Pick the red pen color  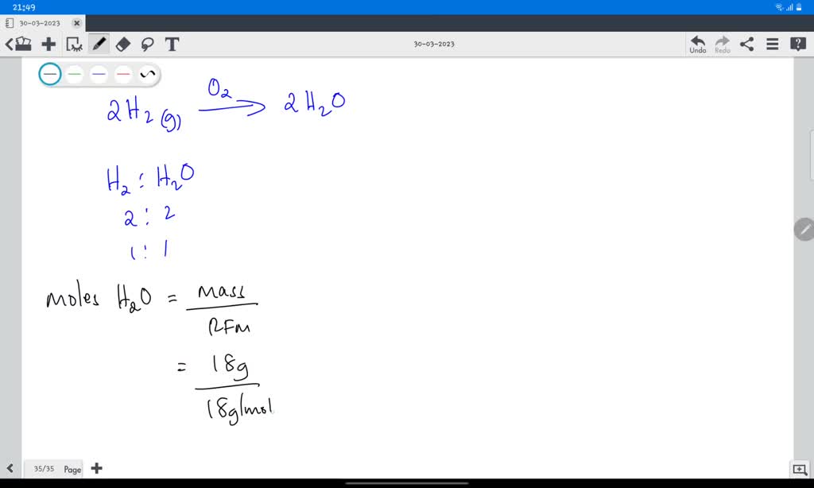(123, 74)
